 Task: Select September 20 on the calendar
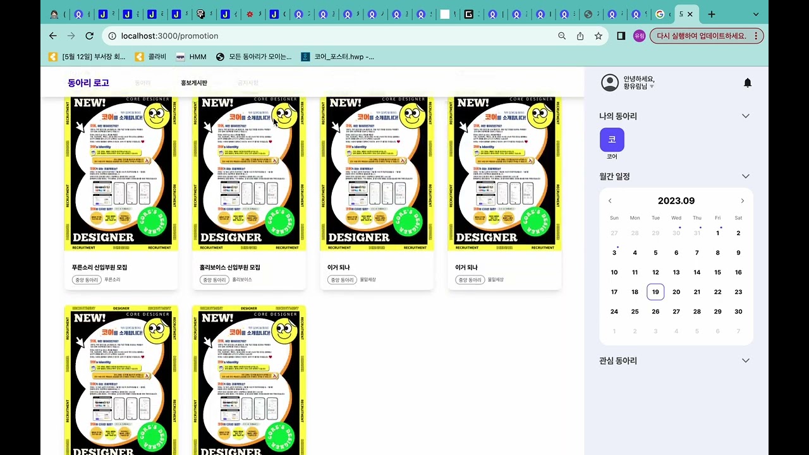point(676,292)
